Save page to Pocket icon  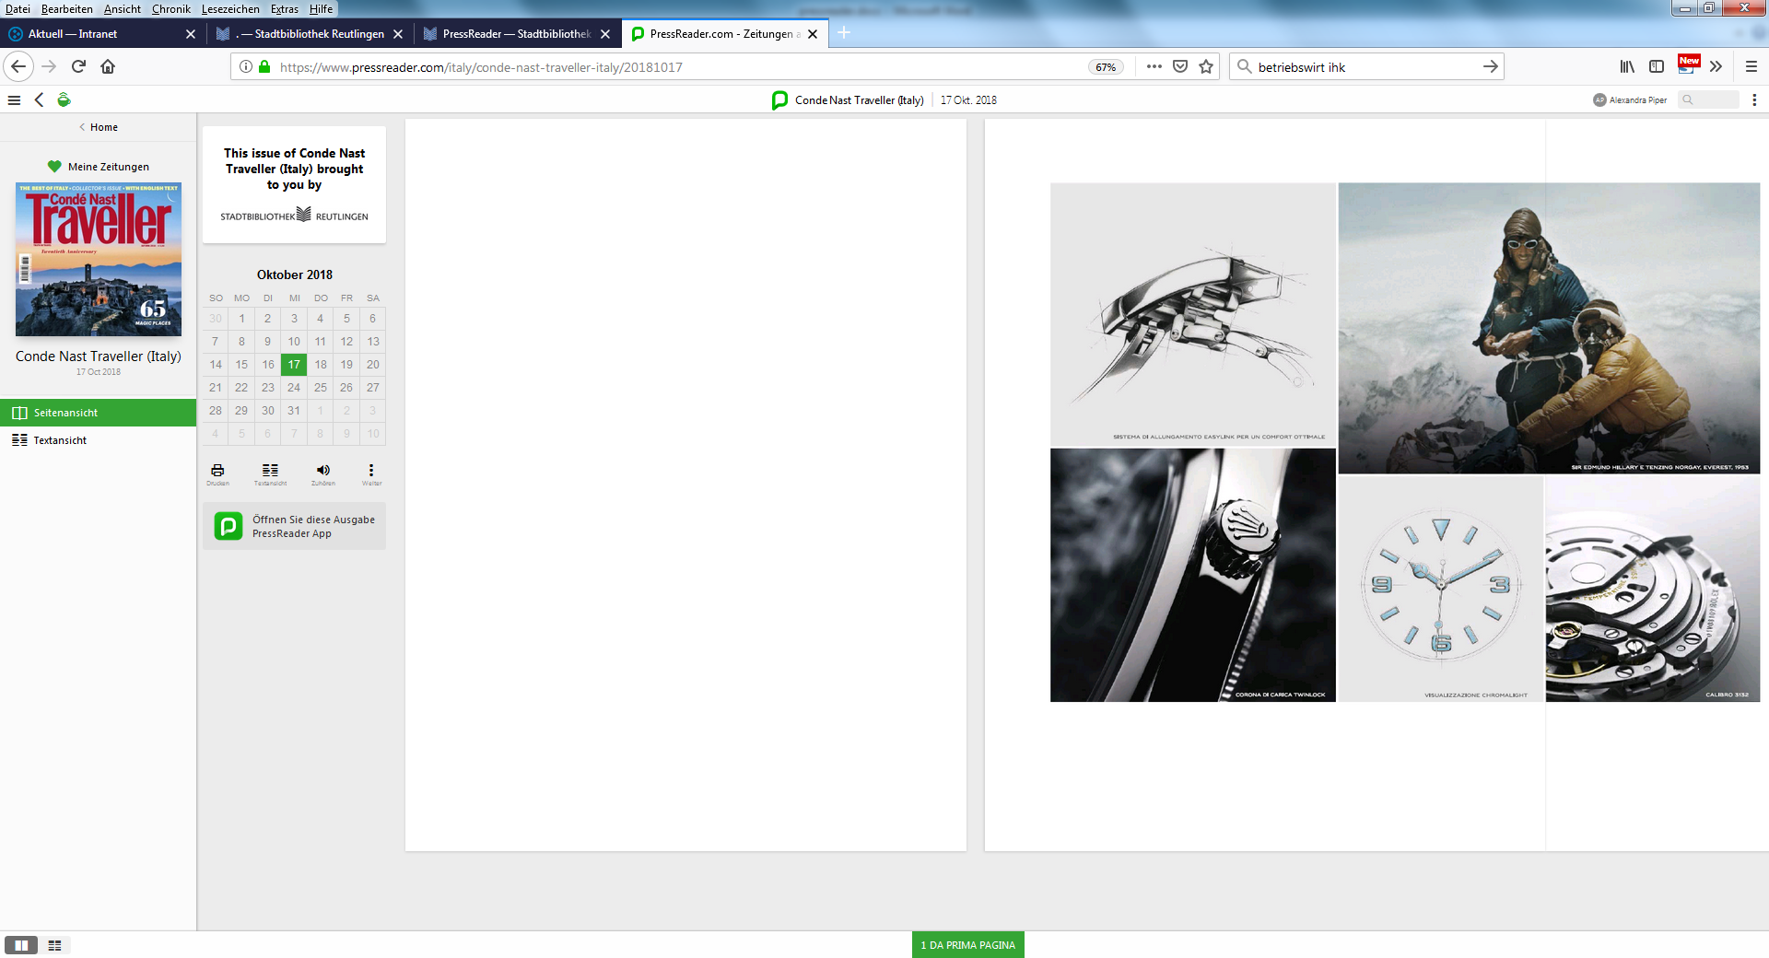tap(1180, 67)
